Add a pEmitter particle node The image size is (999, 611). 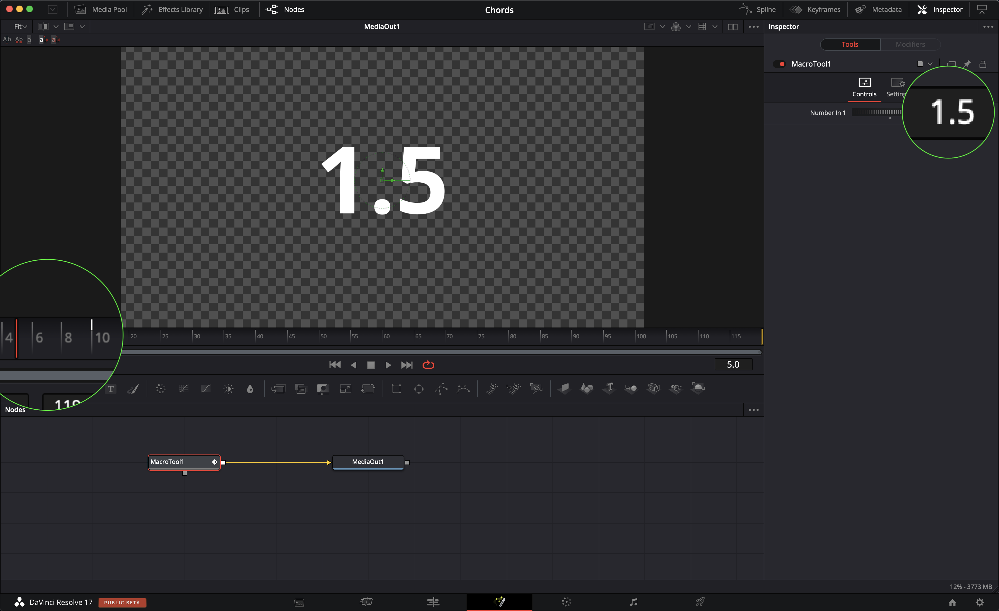click(492, 388)
